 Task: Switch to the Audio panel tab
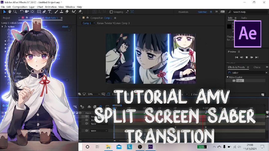click(244, 18)
